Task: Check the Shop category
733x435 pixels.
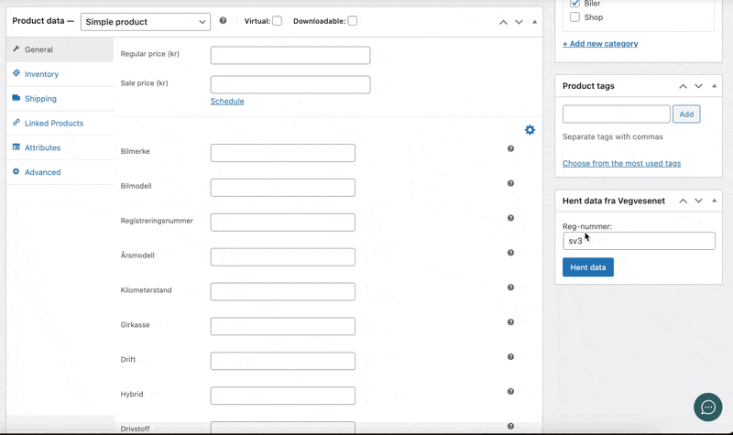Action: (x=575, y=16)
